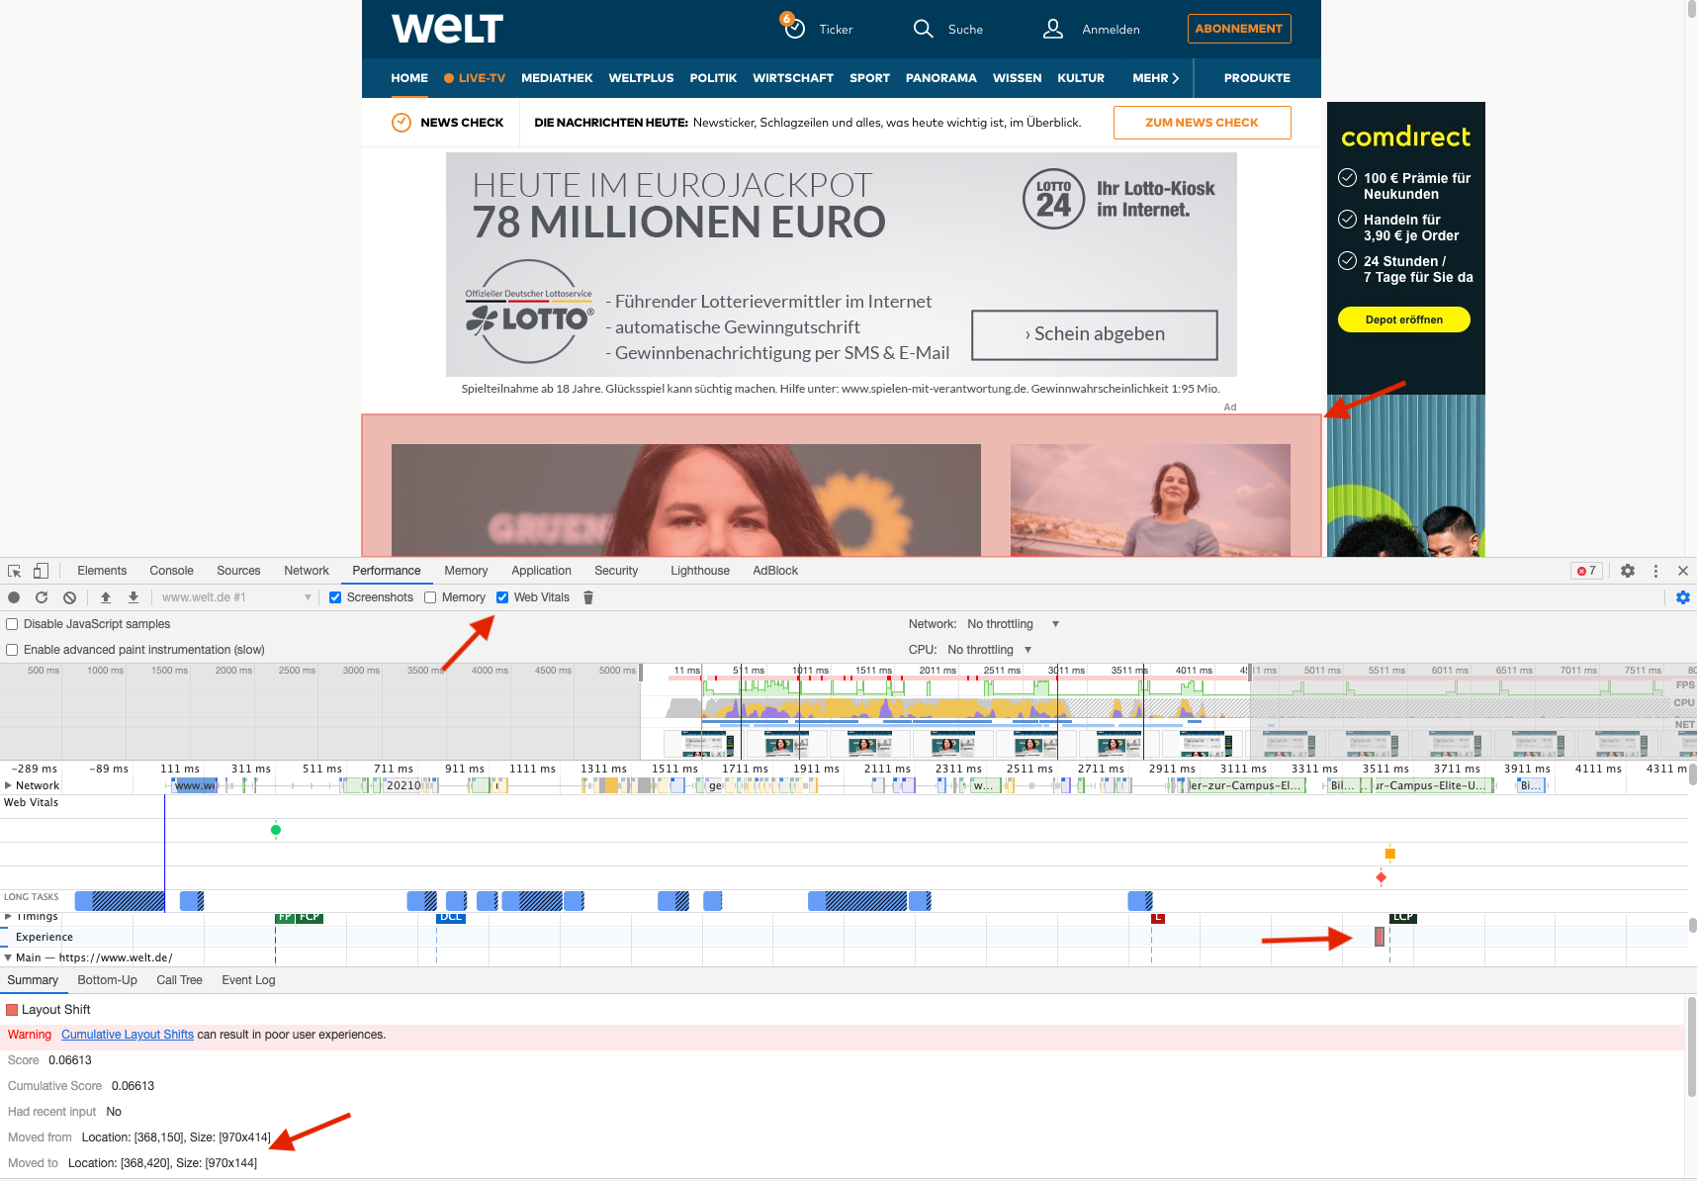Click the Schein abgeben button
Screen dimensions: 1697x1181
(1095, 334)
